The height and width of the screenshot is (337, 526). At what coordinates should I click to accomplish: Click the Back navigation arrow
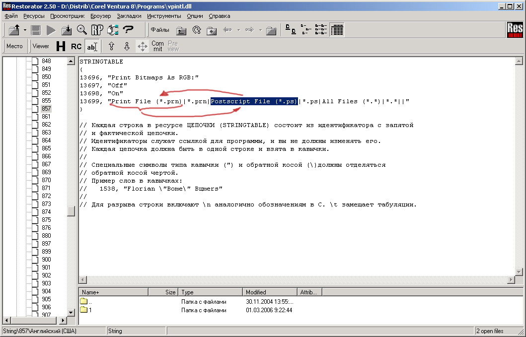pos(228,30)
